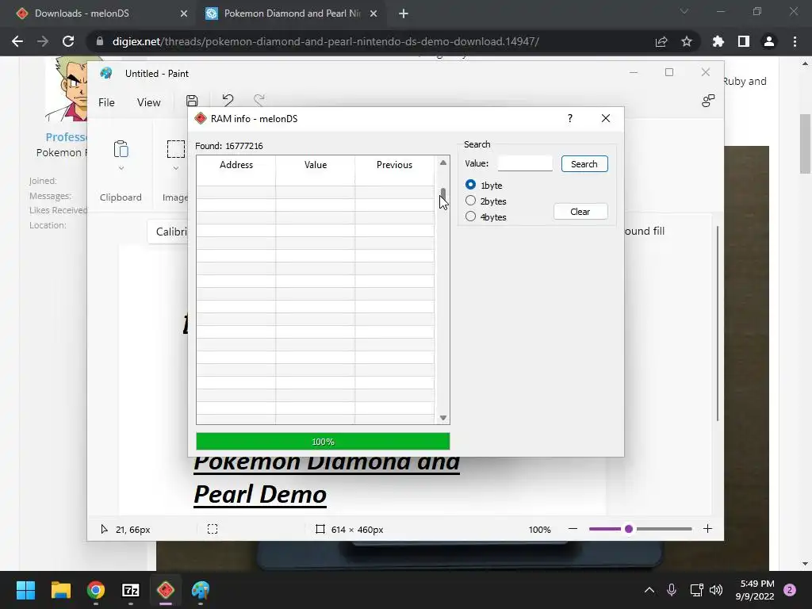The width and height of the screenshot is (812, 609).
Task: Open File Explorer from taskbar
Action: tap(60, 590)
